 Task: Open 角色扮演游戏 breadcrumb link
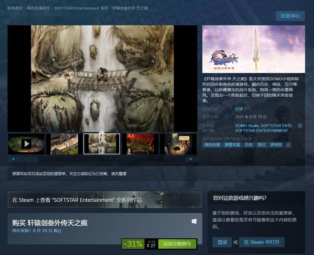click(x=38, y=8)
